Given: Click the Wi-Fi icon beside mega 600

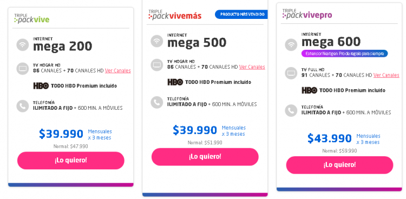Looking at the screenshot, I should pos(291,45).
